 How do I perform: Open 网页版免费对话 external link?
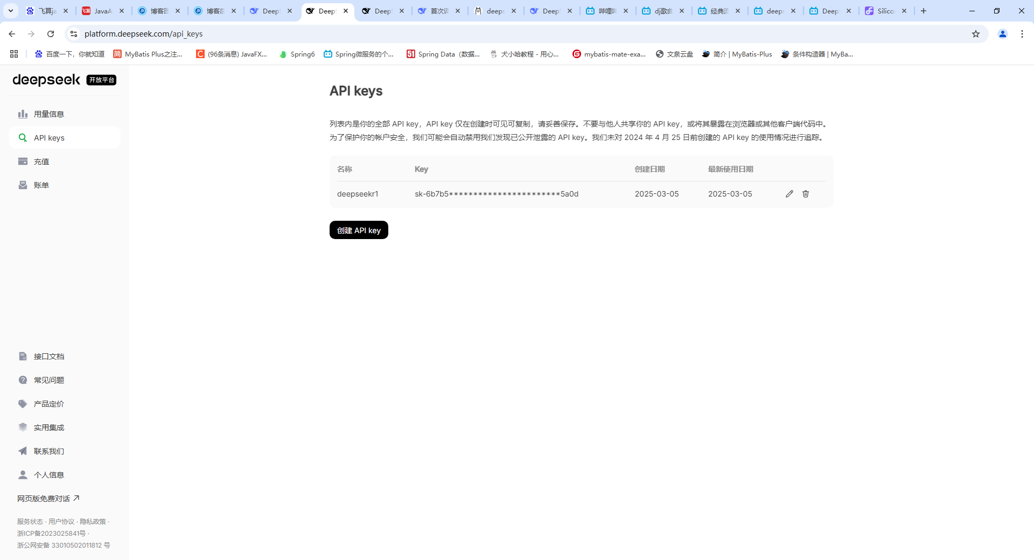click(x=48, y=499)
